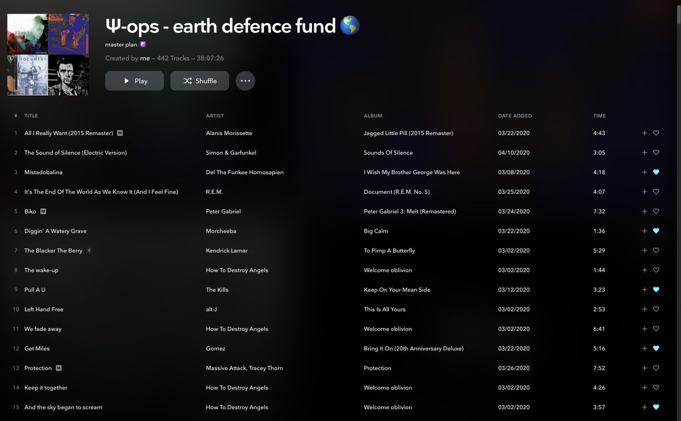The height and width of the screenshot is (421, 681).
Task: Sort tracks by TITLE column header
Action: pyautogui.click(x=31, y=116)
